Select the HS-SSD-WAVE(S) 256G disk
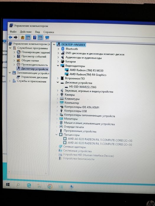The width and height of the screenshot is (155, 206). (83, 87)
